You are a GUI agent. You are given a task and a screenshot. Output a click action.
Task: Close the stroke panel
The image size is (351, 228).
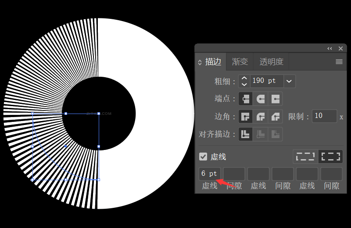click(341, 48)
